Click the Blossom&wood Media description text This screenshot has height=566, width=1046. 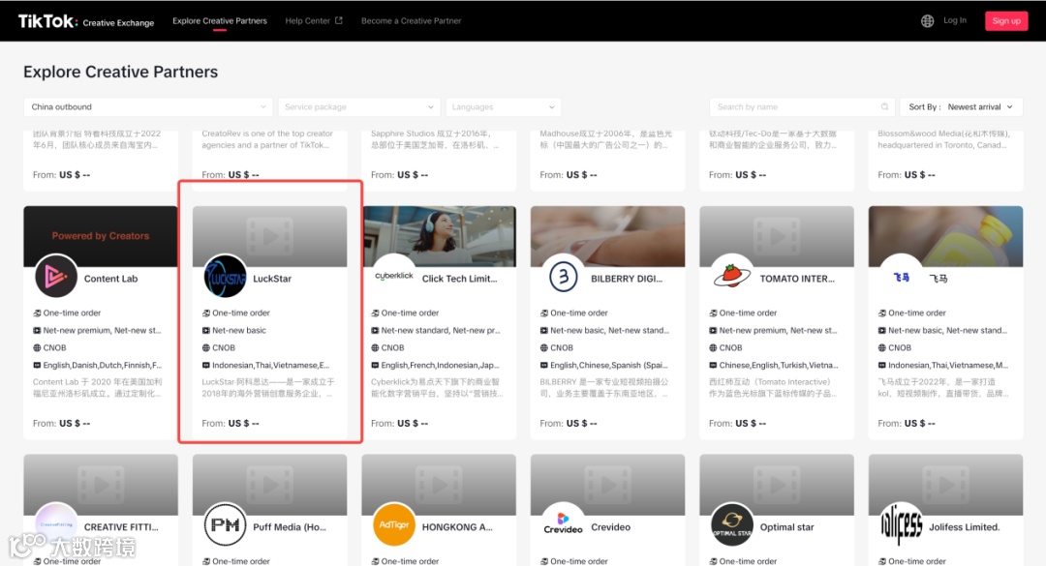coord(944,139)
